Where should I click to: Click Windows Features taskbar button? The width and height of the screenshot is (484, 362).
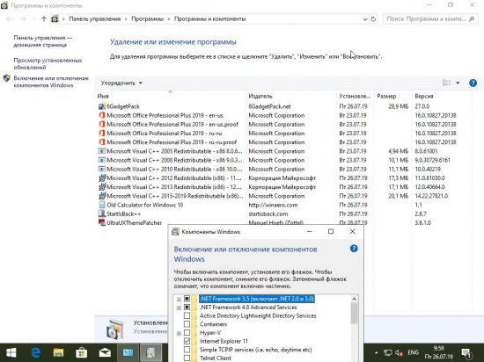(x=151, y=352)
